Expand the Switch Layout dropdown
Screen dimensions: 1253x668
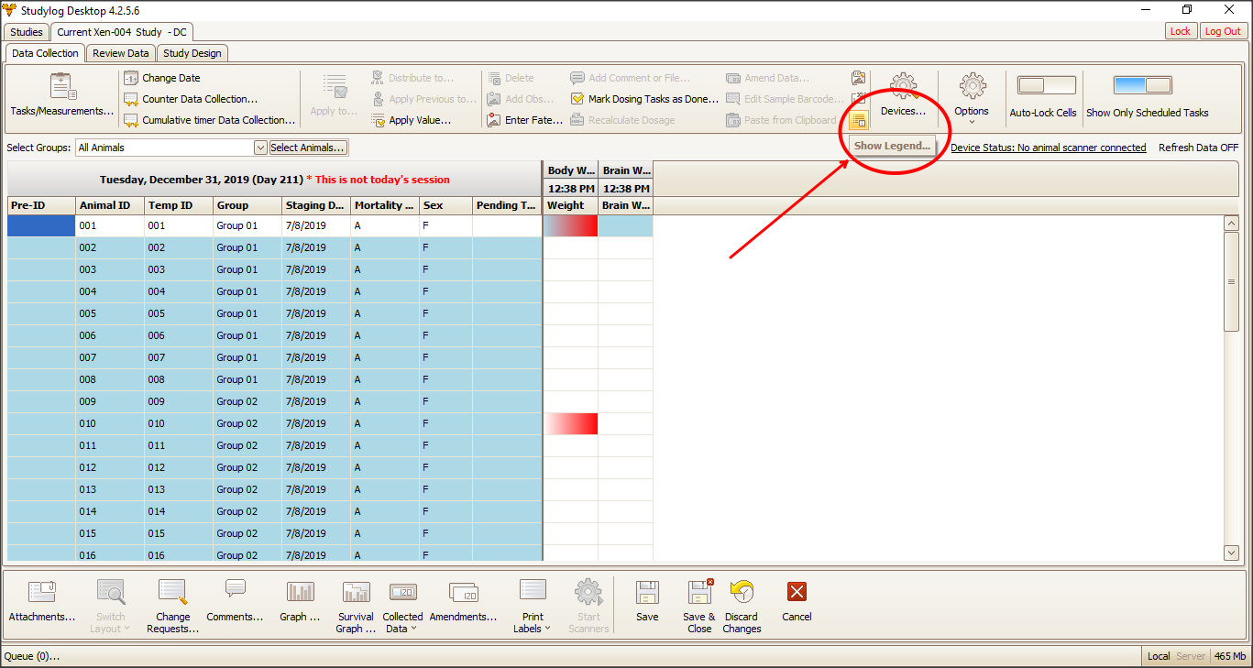[x=110, y=607]
